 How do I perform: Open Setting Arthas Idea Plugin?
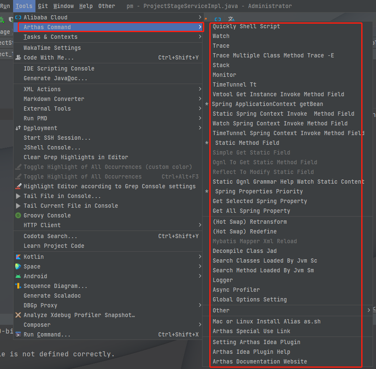(256, 342)
